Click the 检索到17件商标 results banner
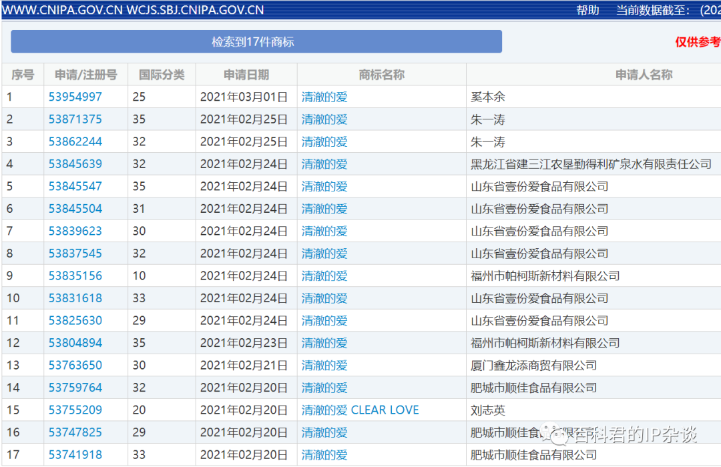 (256, 41)
